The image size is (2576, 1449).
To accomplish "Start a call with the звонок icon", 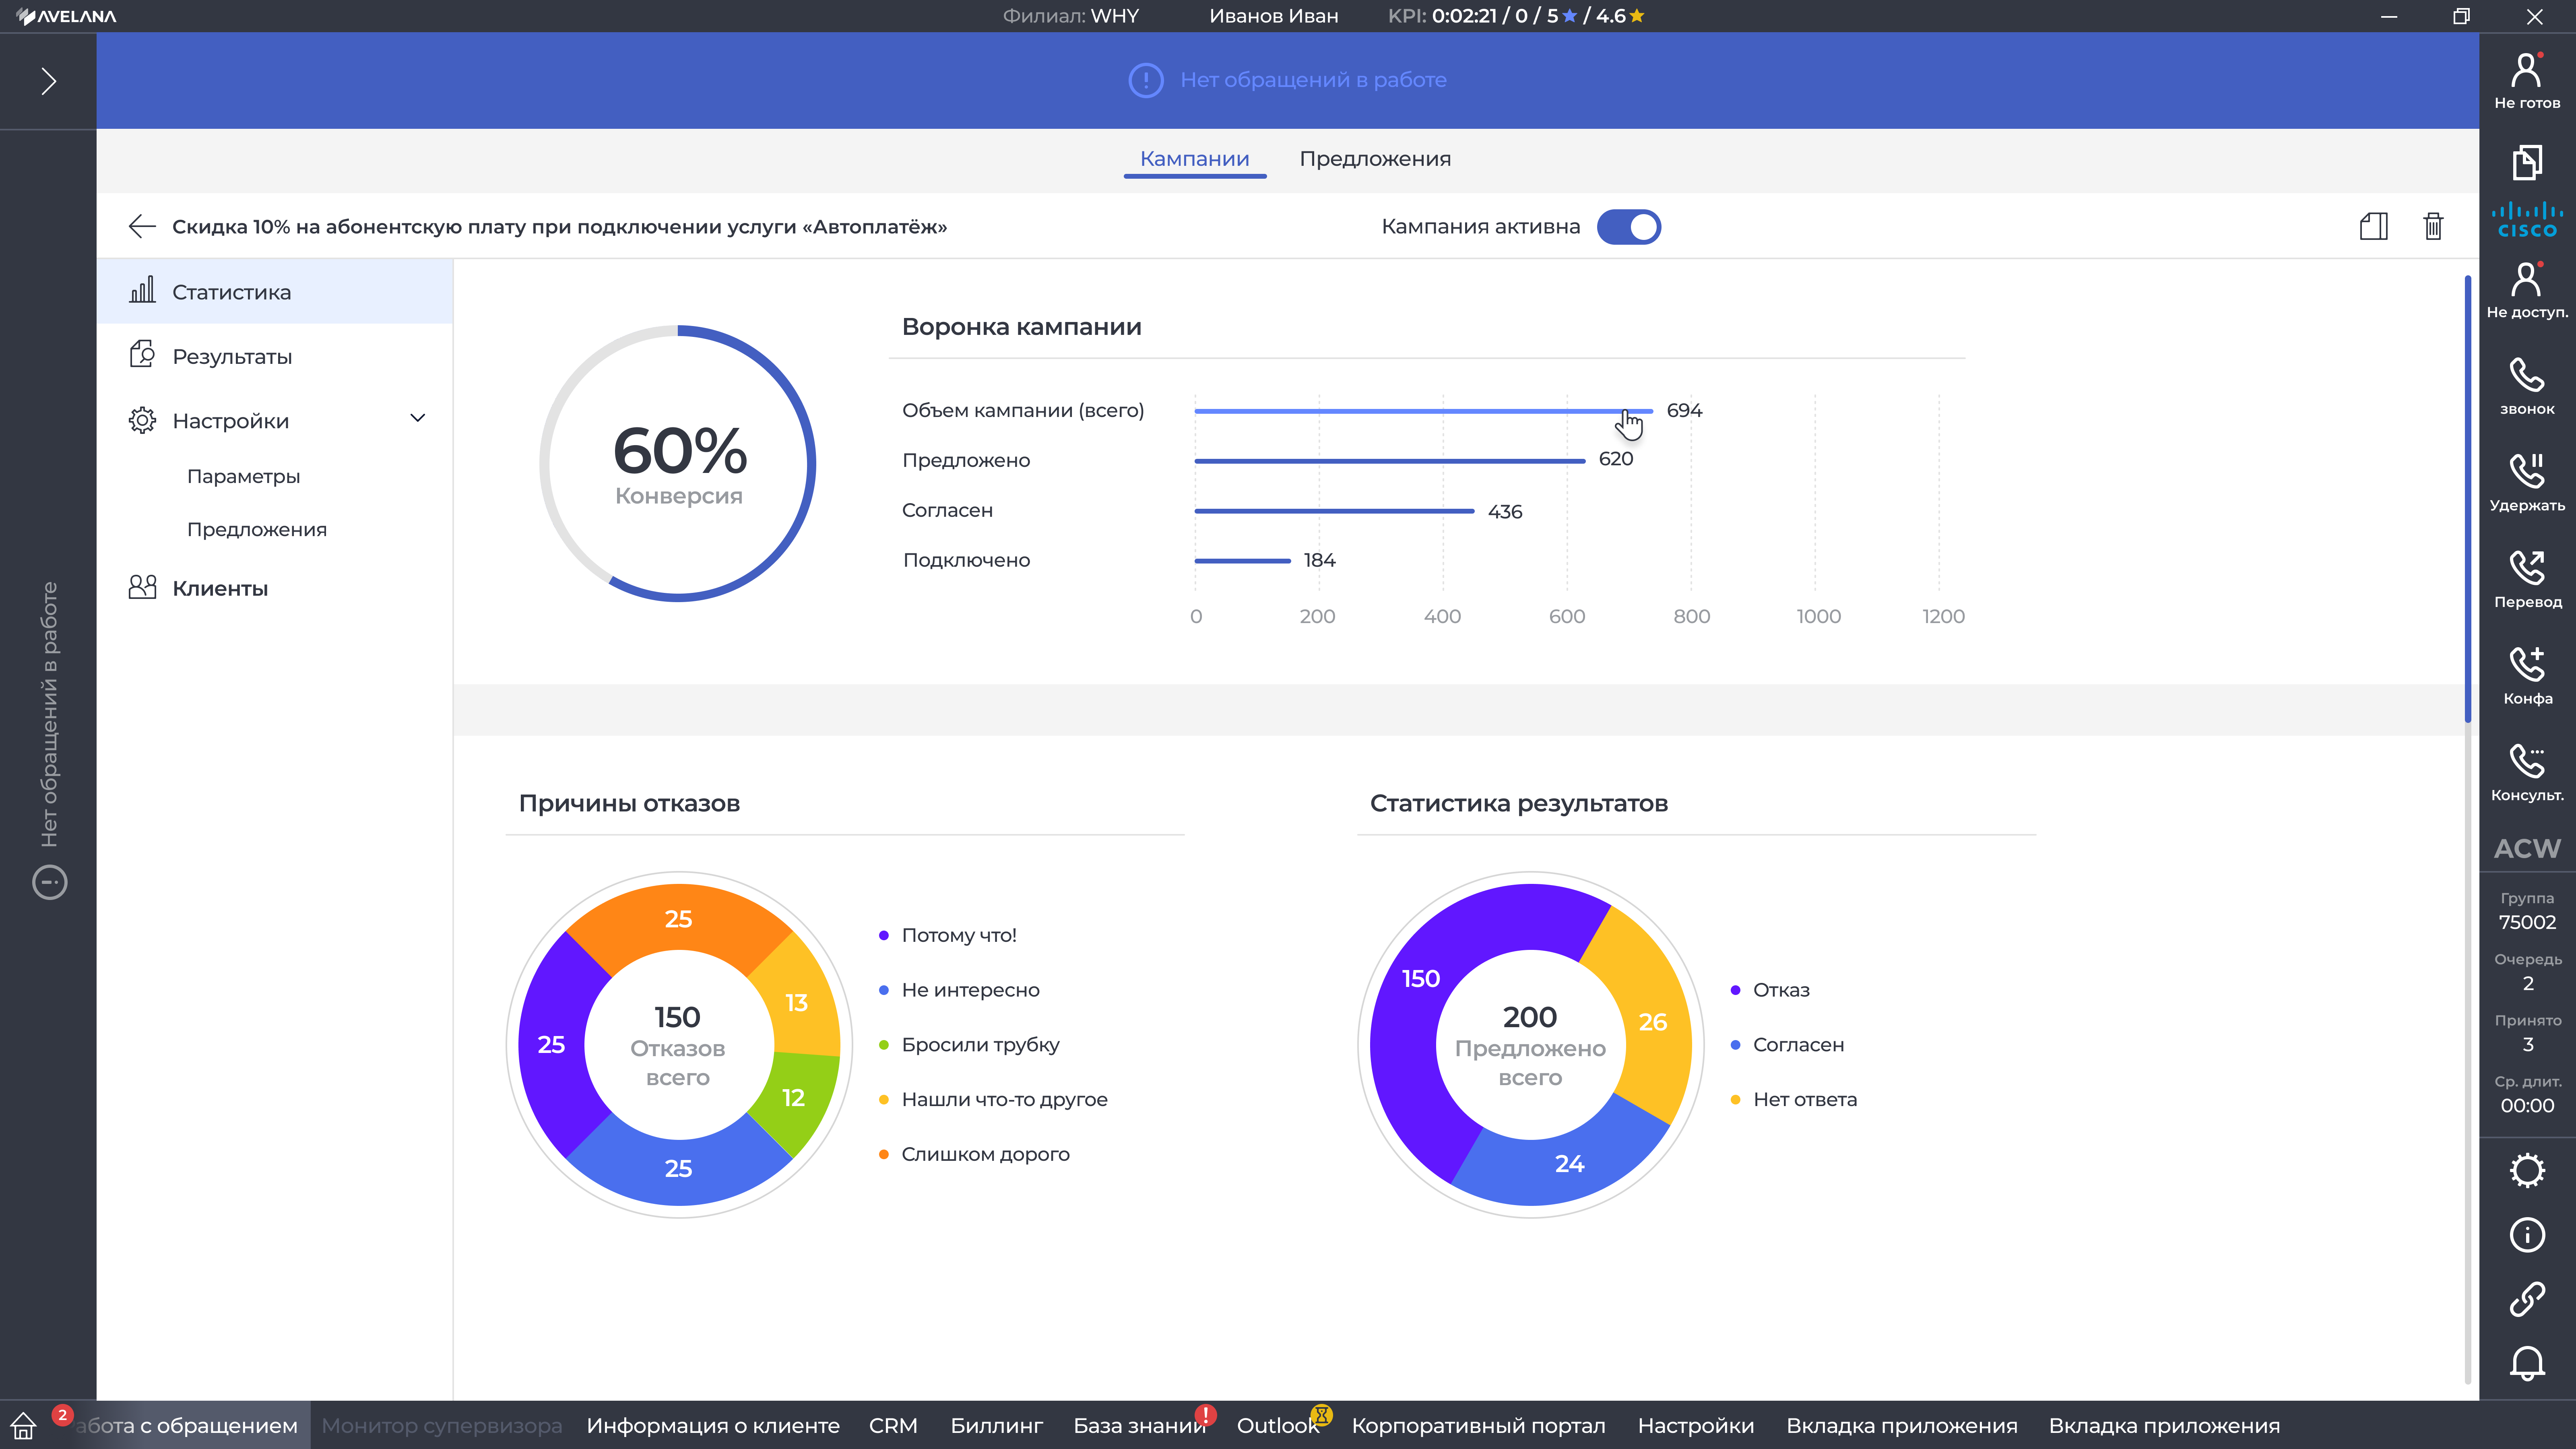I will click(x=2526, y=386).
